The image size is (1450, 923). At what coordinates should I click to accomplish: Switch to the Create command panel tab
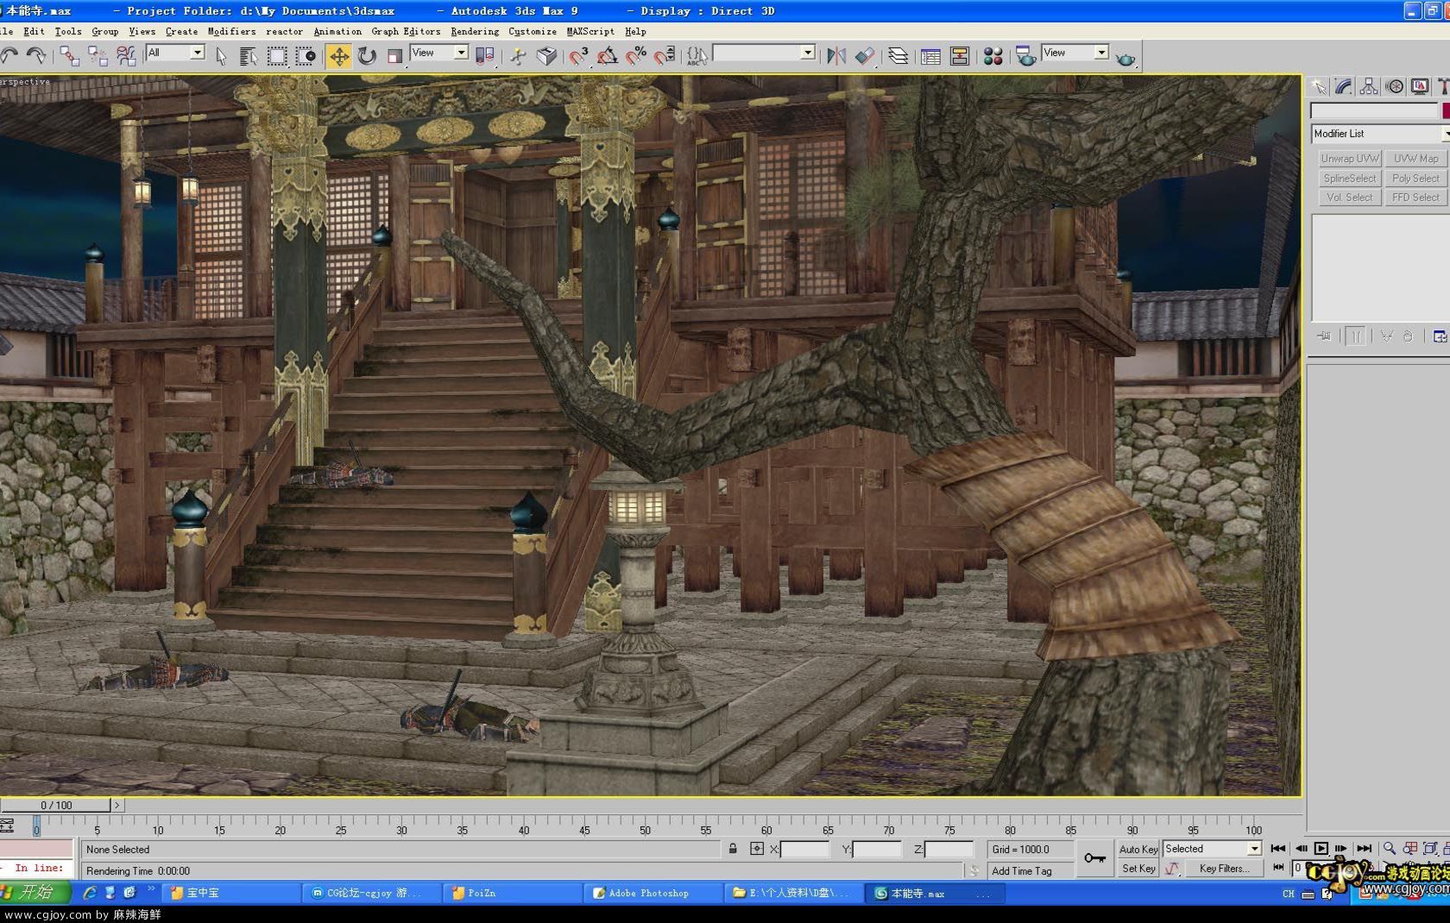pos(1319,86)
